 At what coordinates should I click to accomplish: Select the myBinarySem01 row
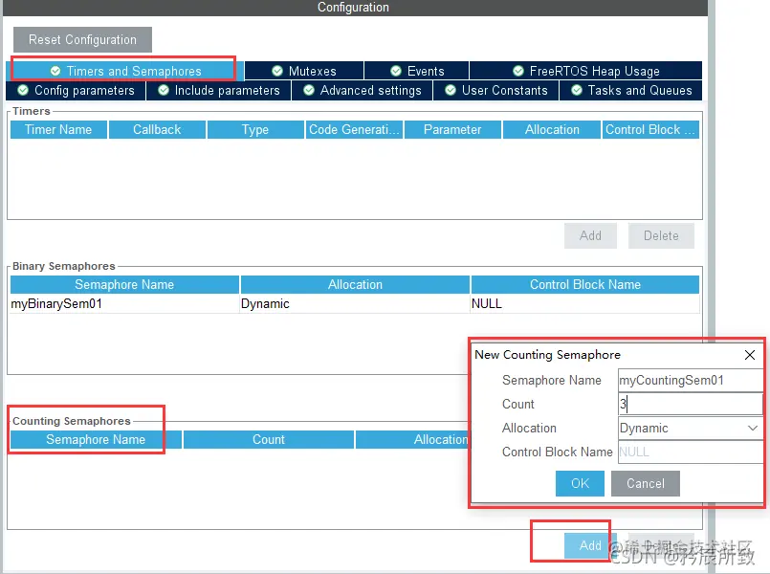pos(355,304)
